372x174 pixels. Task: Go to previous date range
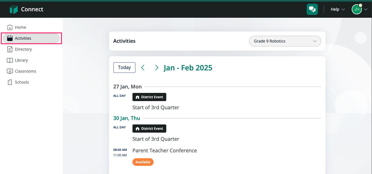pyautogui.click(x=143, y=68)
